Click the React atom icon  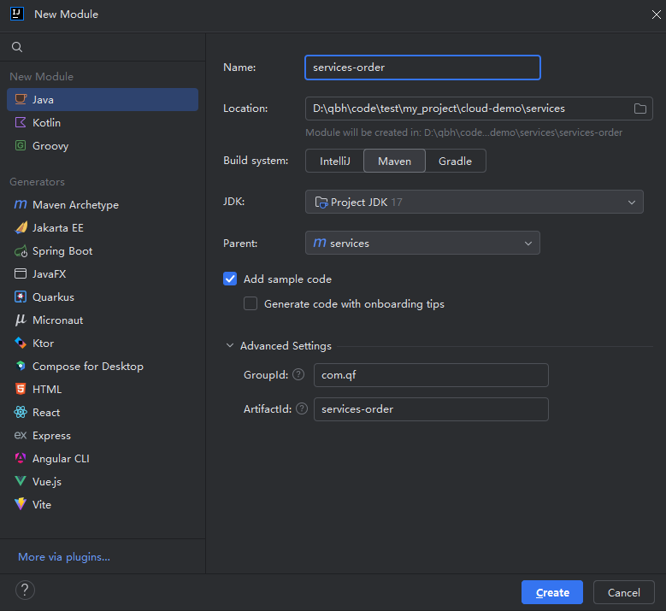coord(21,412)
